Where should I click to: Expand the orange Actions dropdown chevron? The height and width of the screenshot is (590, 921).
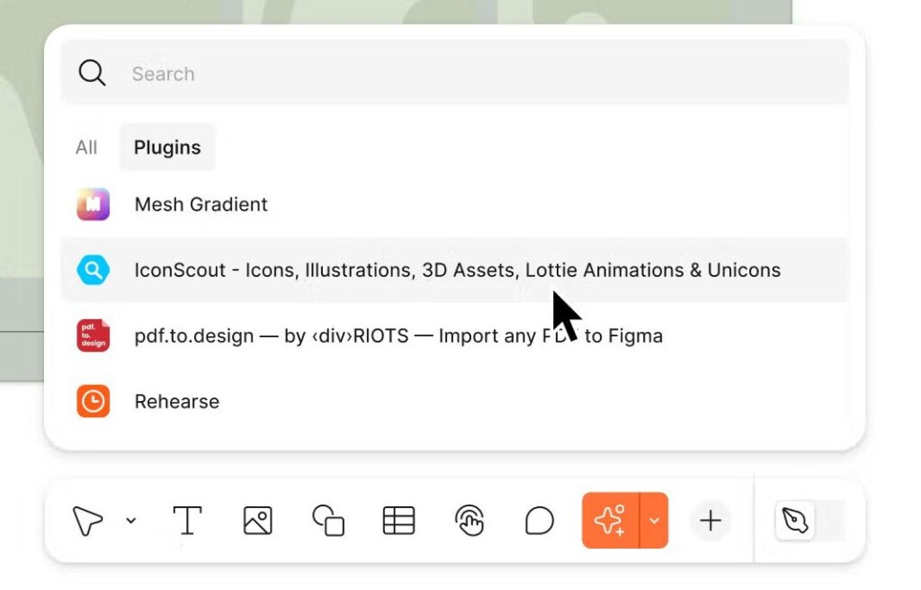[x=654, y=521]
